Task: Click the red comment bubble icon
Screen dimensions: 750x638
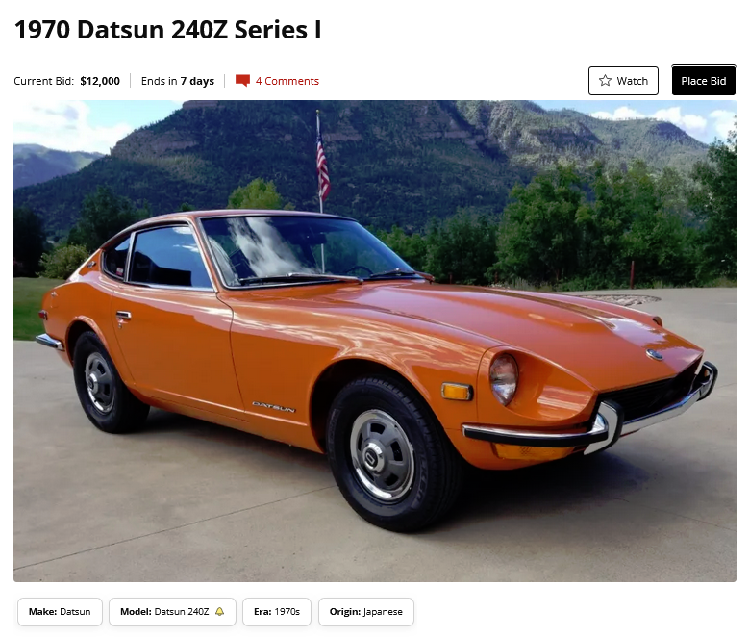Action: [x=242, y=81]
